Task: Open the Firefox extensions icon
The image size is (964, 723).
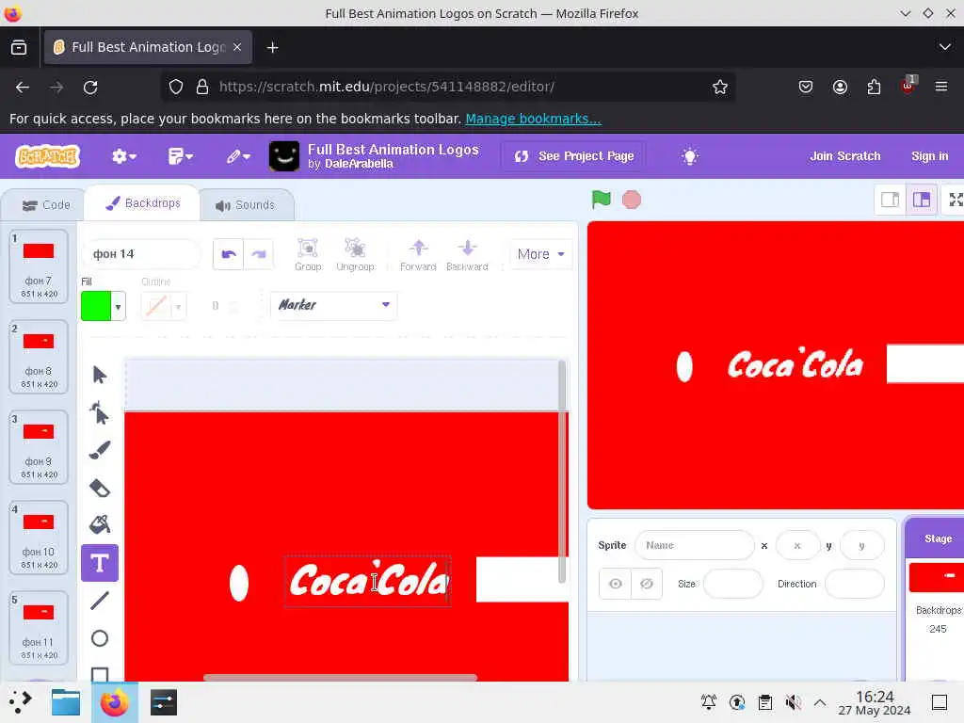Action: pyautogui.click(x=874, y=87)
